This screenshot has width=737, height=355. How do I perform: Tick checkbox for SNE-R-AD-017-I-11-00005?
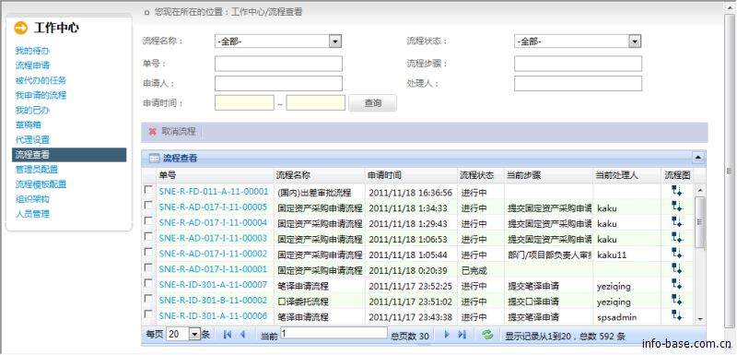coord(148,205)
